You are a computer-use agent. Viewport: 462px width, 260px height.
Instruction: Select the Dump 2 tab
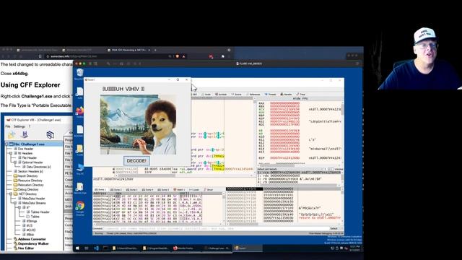click(115, 190)
